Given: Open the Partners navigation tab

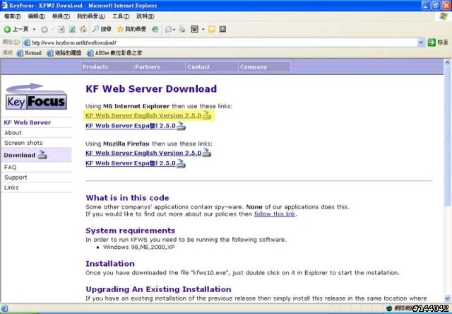Looking at the screenshot, I should 159,67.
